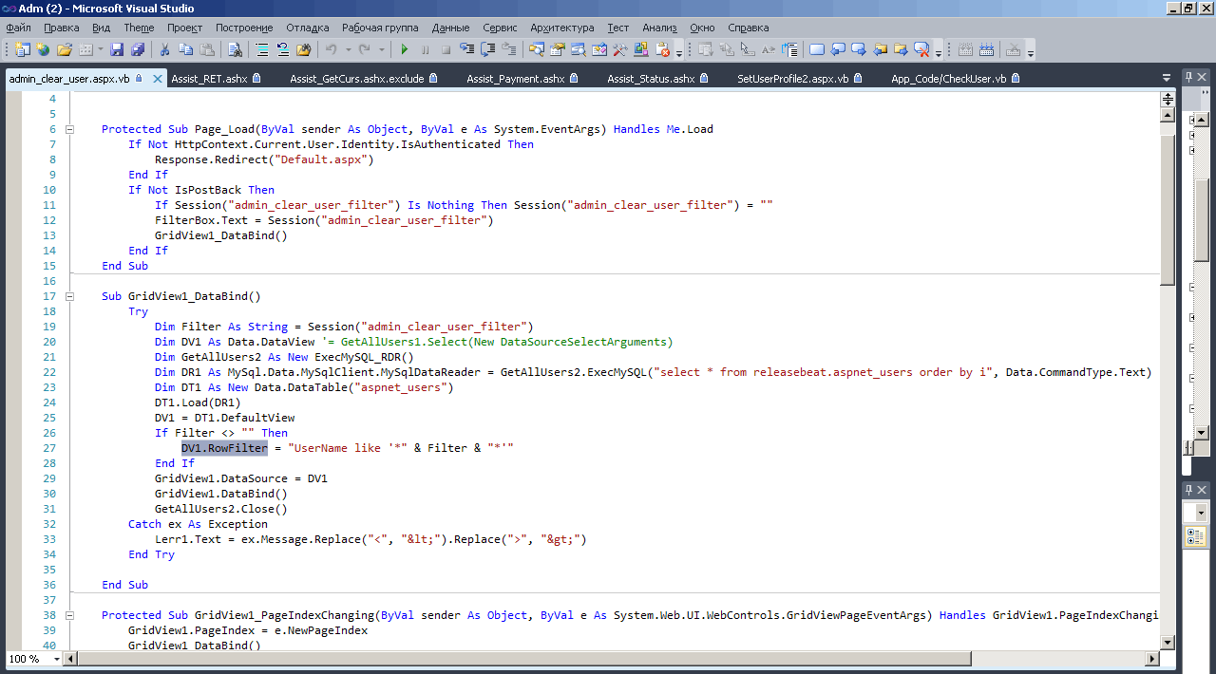Click the Lerr1.Text statement on line 33
Viewport: 1216px width, 674px height.
(x=371, y=539)
